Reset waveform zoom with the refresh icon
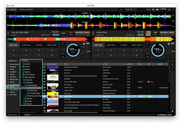This screenshot has height=125, width=182. (173, 21)
